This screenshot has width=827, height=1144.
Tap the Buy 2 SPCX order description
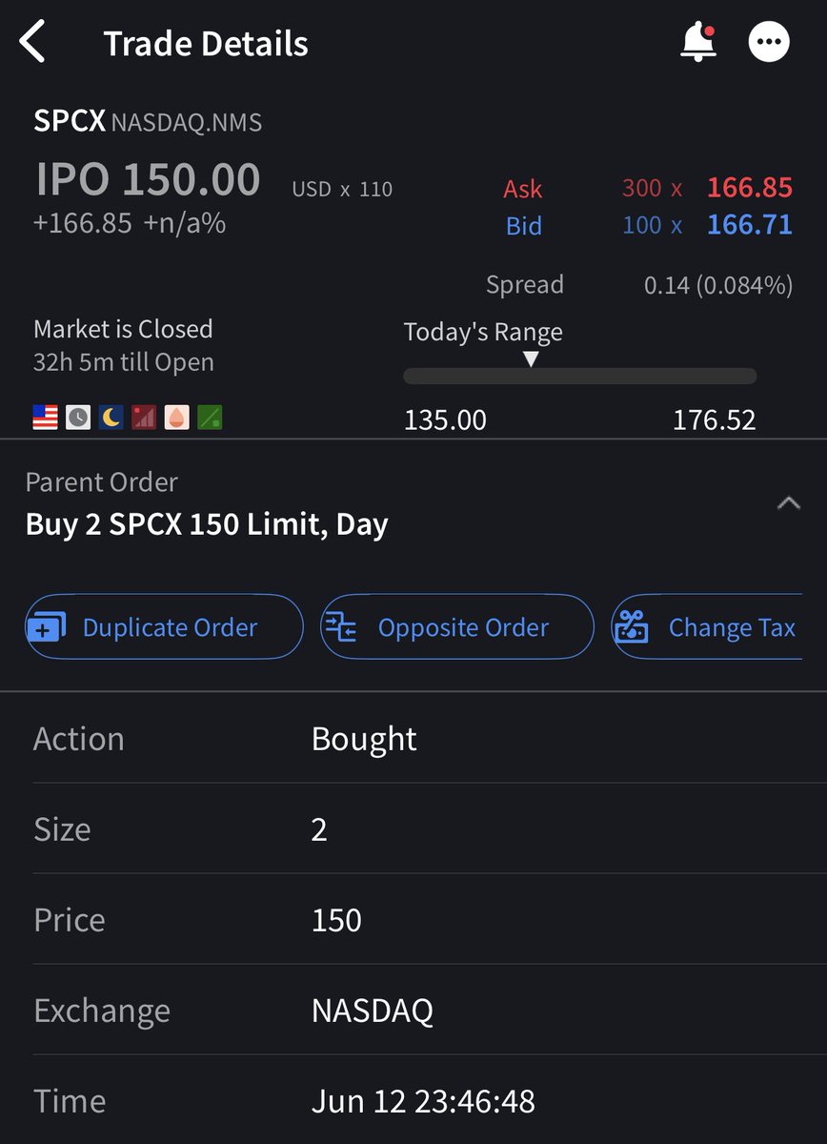click(207, 524)
